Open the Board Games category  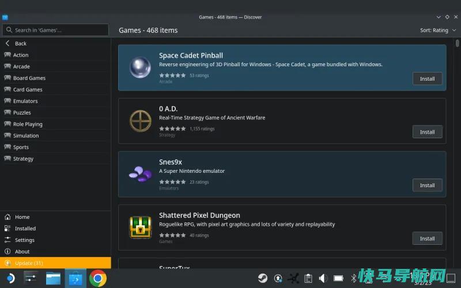click(x=55, y=78)
